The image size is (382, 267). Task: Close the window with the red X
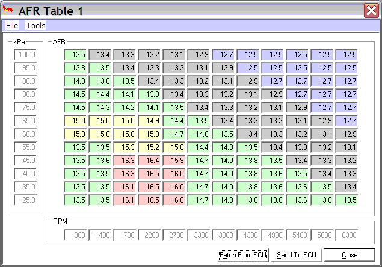click(371, 10)
